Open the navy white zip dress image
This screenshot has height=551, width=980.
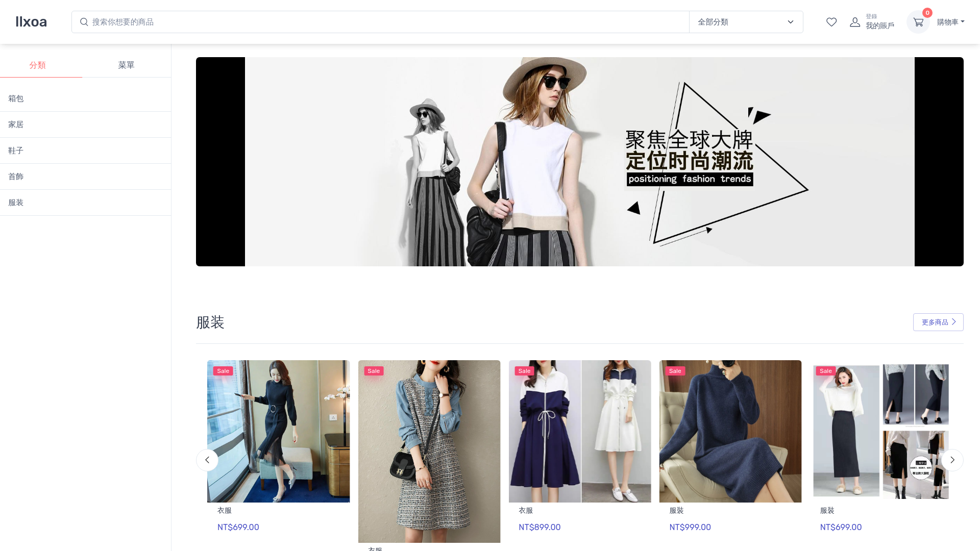click(580, 431)
